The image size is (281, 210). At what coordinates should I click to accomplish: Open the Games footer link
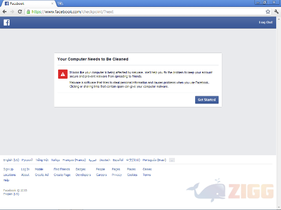(x=147, y=169)
